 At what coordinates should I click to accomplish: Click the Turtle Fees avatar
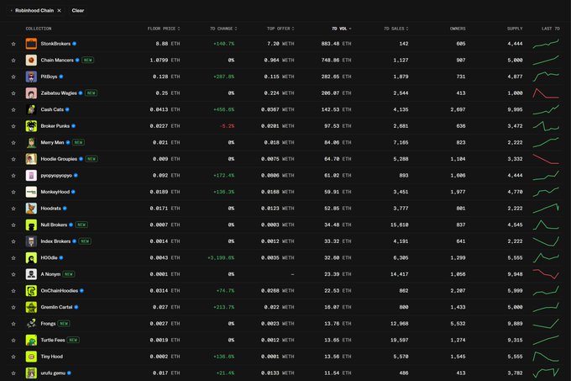(31, 340)
